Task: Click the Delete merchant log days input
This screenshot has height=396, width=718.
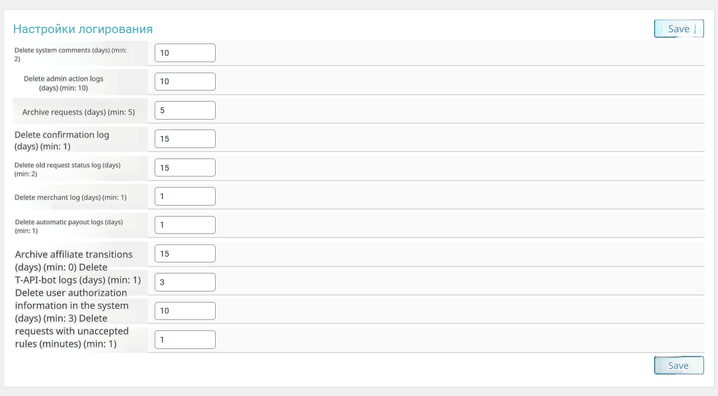Action: coord(185,196)
